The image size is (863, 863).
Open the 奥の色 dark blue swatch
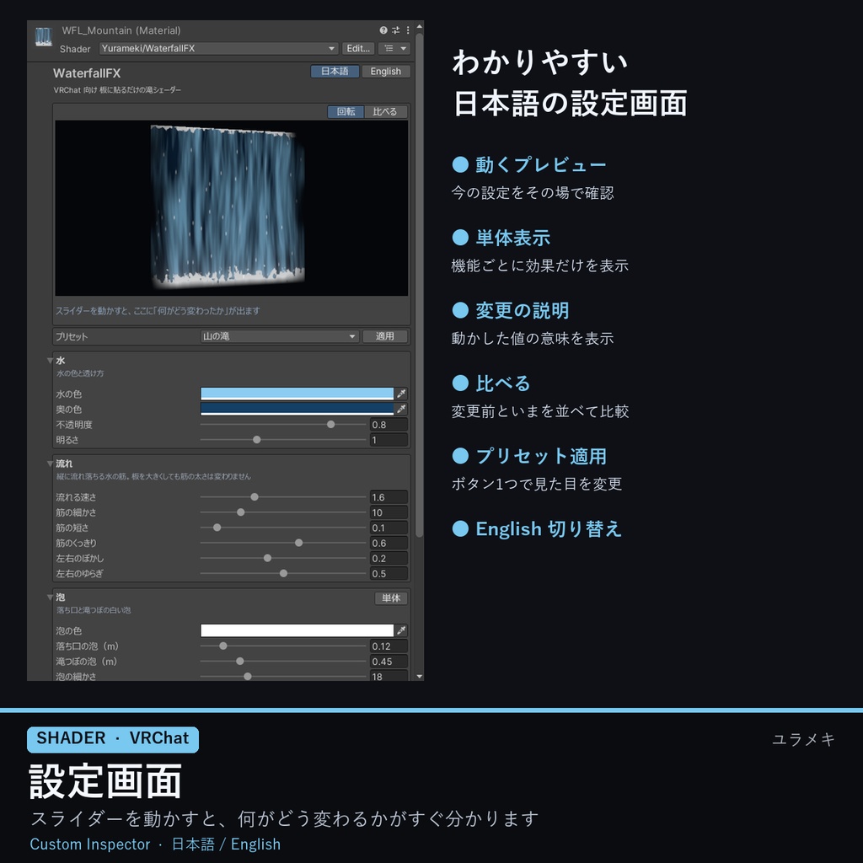pyautogui.click(x=297, y=409)
